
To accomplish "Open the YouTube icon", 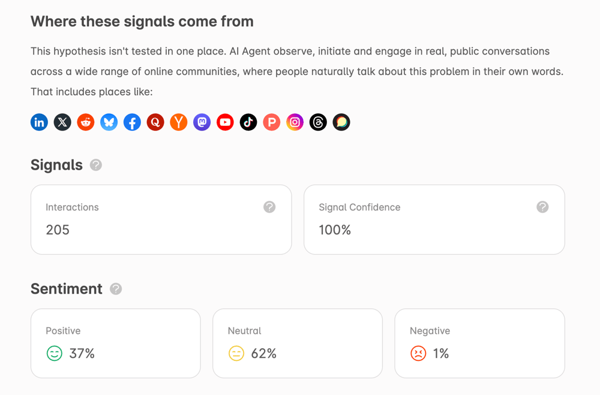I will click(x=225, y=122).
